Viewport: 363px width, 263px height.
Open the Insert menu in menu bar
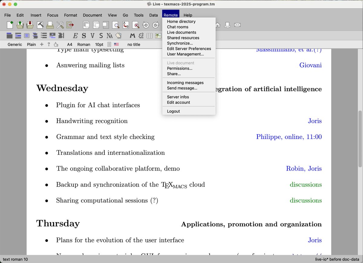[36, 15]
